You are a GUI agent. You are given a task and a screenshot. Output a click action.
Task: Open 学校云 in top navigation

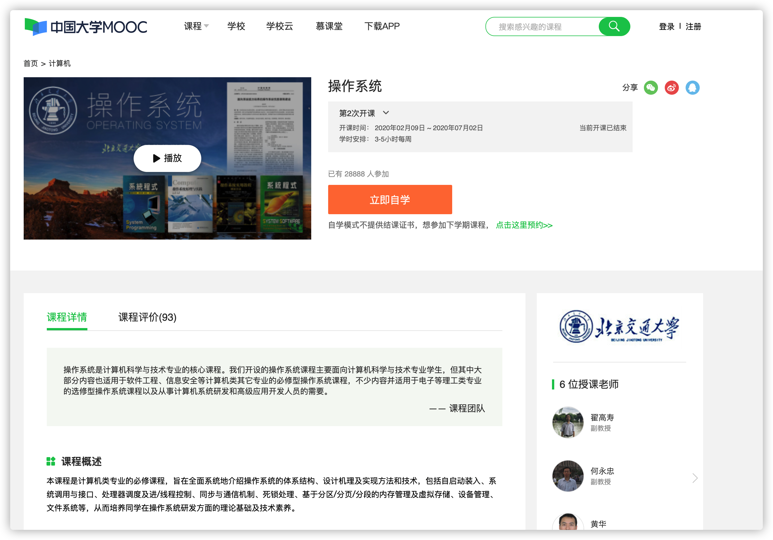point(279,26)
